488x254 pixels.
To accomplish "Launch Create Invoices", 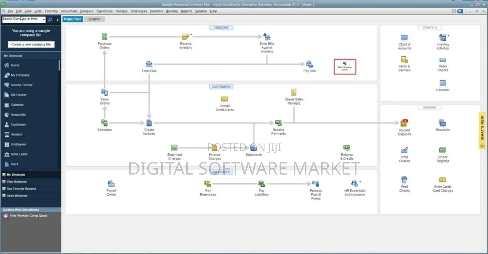I will pos(149,123).
